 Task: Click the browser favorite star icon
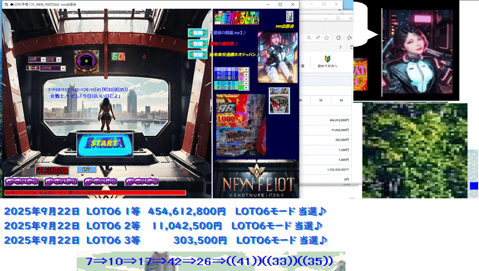(327, 37)
